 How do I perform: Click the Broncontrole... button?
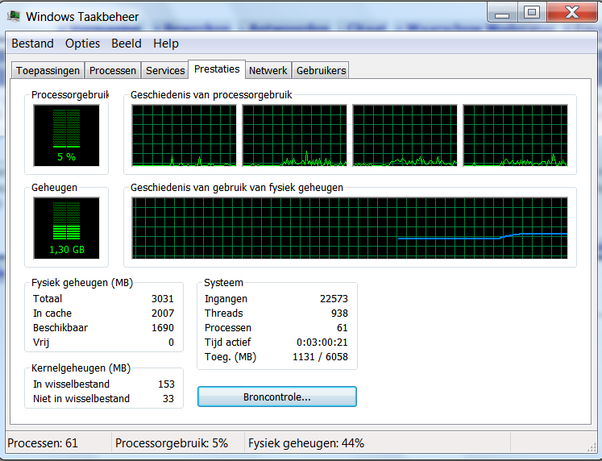point(277,397)
